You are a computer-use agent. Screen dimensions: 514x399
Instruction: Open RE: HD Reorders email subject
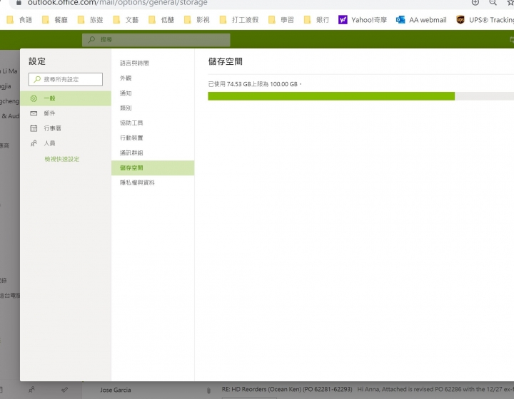[287, 389]
